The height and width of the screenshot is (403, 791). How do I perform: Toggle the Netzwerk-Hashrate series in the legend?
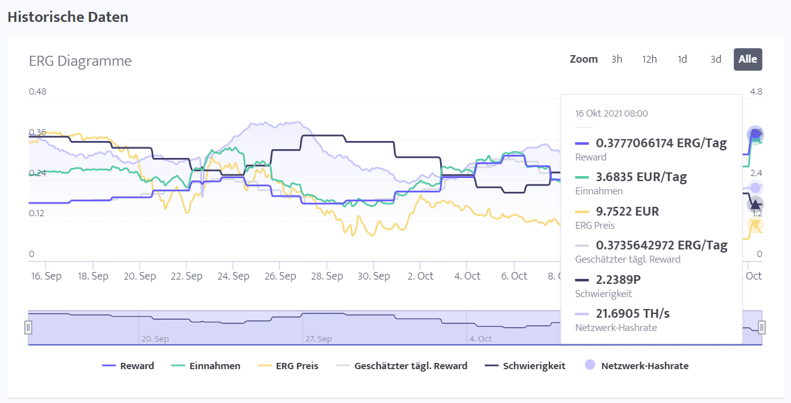[636, 365]
